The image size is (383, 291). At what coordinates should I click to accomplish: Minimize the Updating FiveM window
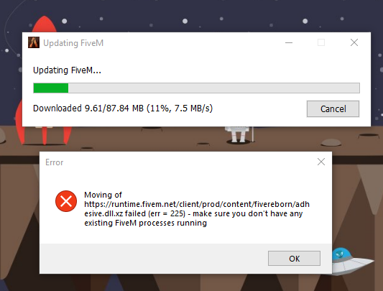[x=289, y=42]
